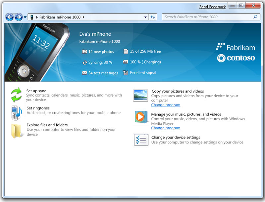Click the phone device icon in address bar

(31, 17)
